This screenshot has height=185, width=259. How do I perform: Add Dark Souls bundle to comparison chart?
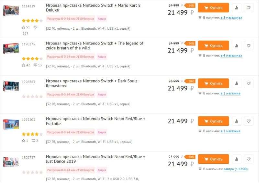point(236,83)
